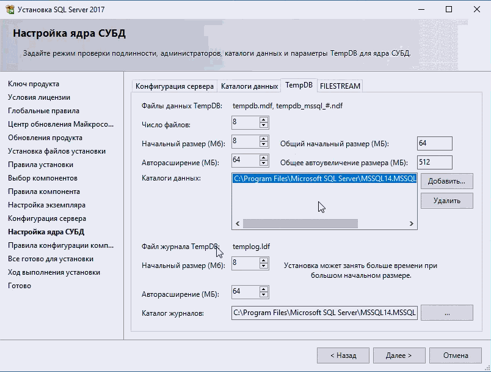This screenshot has width=491, height=372.
Task: Increase data file Начальный размер up arrow
Action: click(x=264, y=139)
